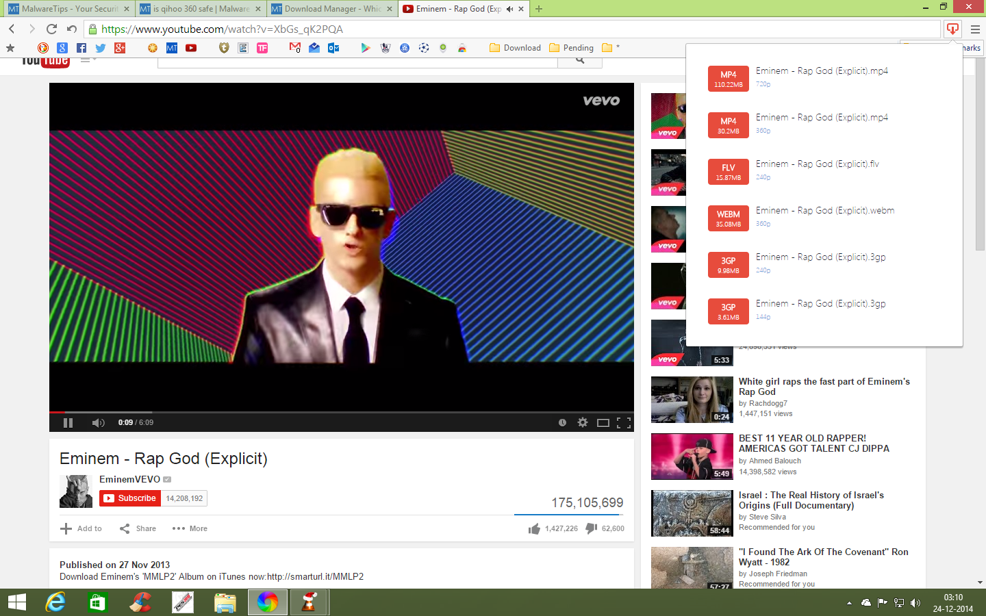Open 'White girl raps the fast part' video

pyautogui.click(x=824, y=387)
